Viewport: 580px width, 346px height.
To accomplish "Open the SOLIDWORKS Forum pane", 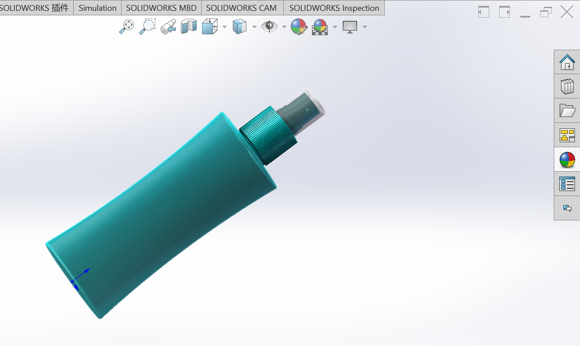I will 567,208.
